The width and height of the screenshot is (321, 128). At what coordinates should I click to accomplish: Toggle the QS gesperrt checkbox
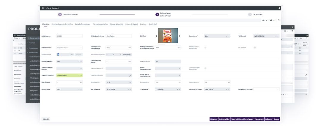[x=255, y=47]
